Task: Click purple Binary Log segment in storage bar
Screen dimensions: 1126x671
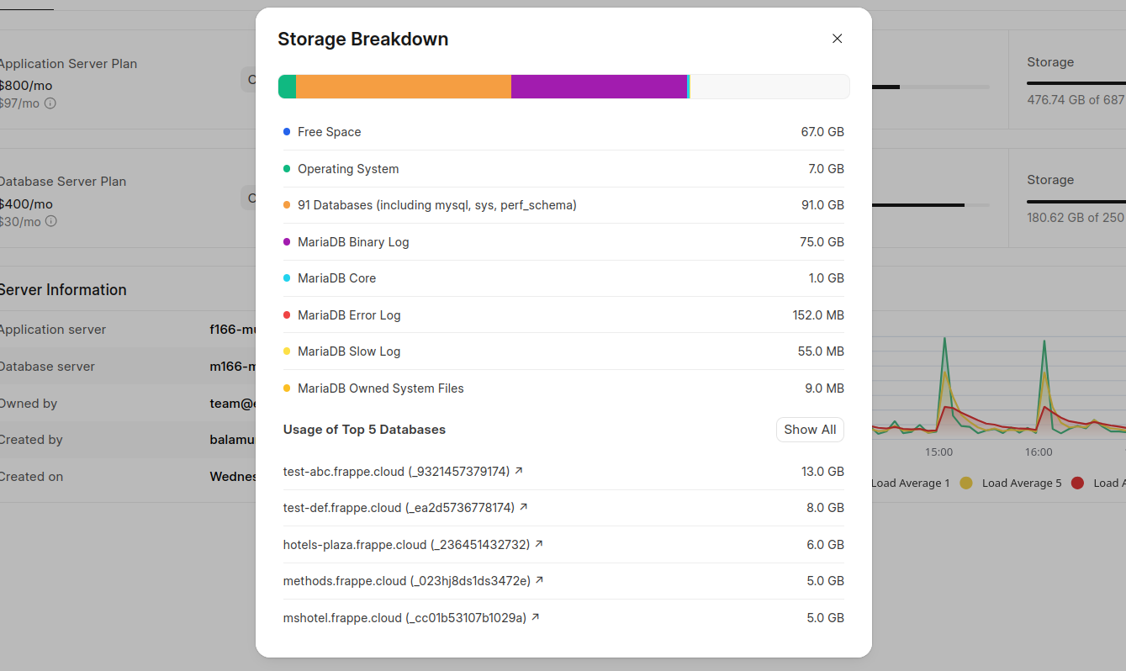Action: point(599,87)
